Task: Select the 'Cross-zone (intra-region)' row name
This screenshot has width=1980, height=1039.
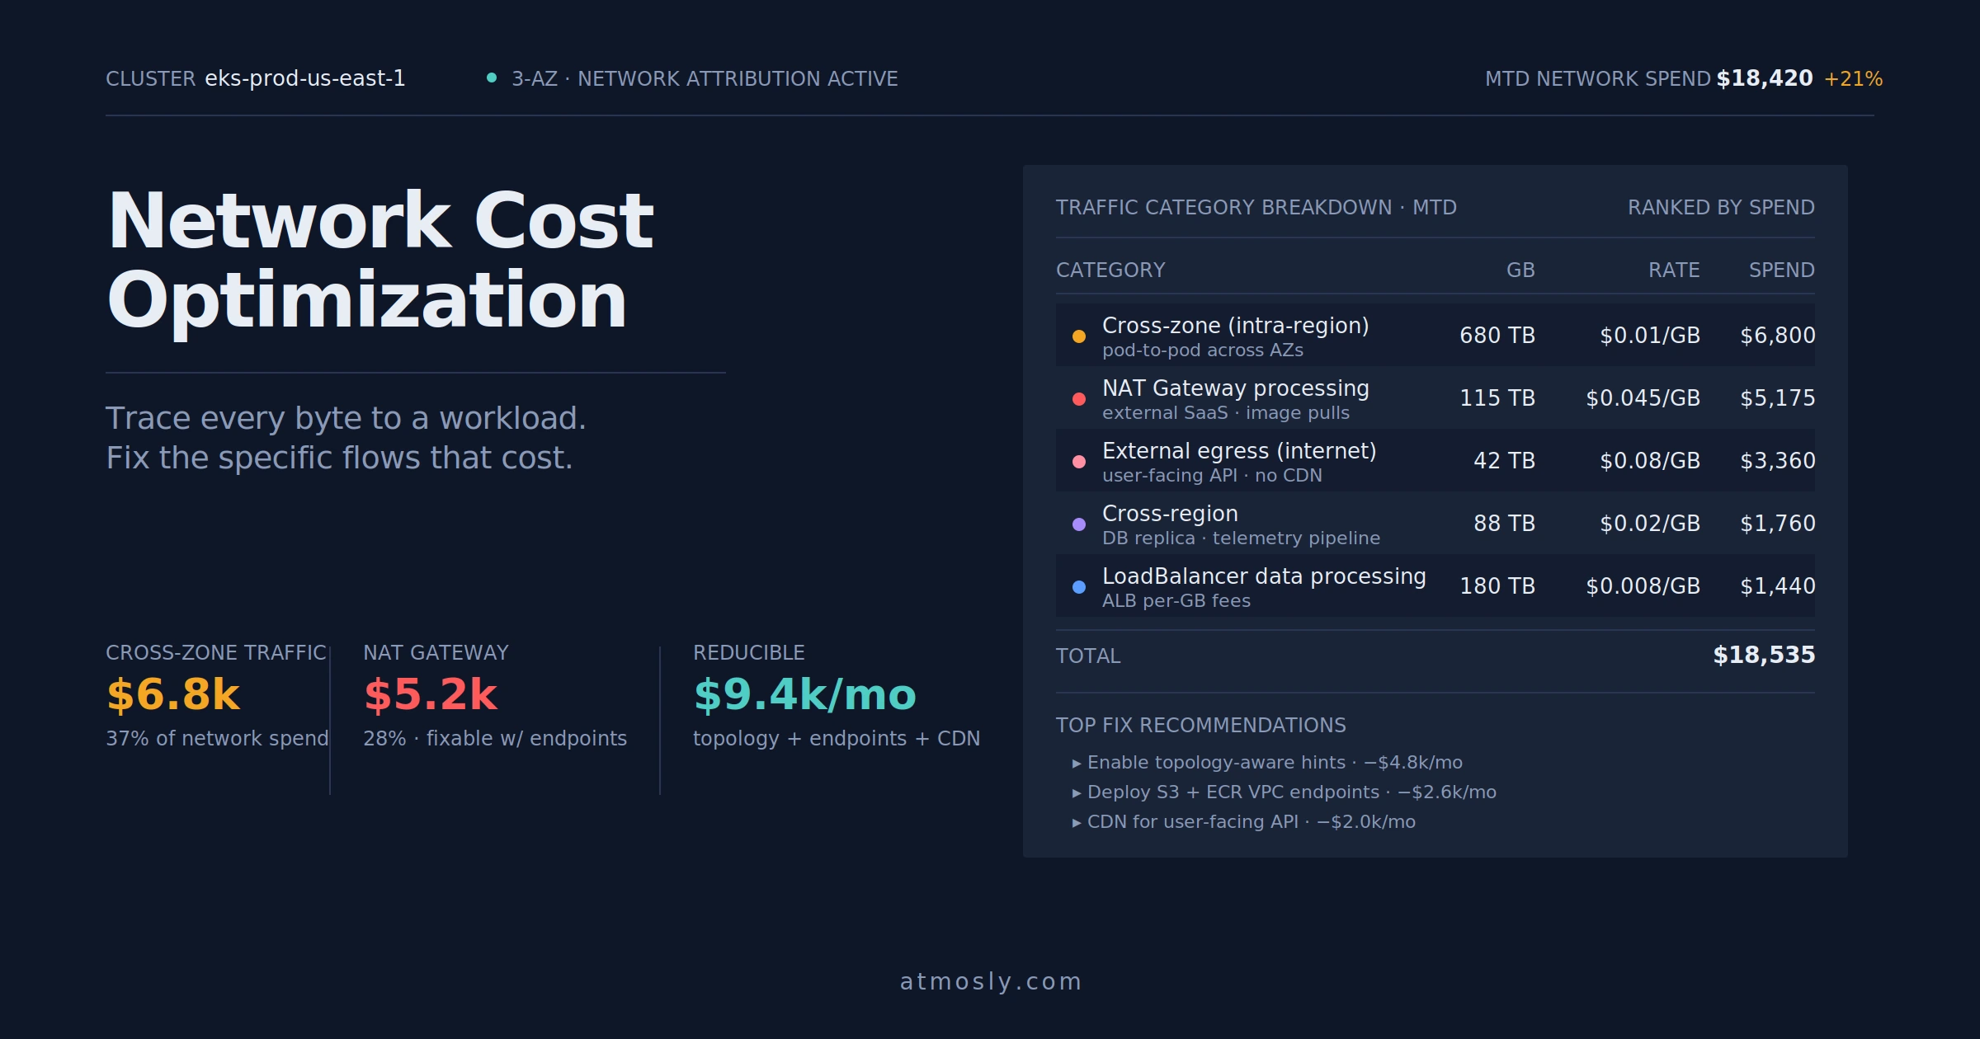Action: (x=1236, y=326)
